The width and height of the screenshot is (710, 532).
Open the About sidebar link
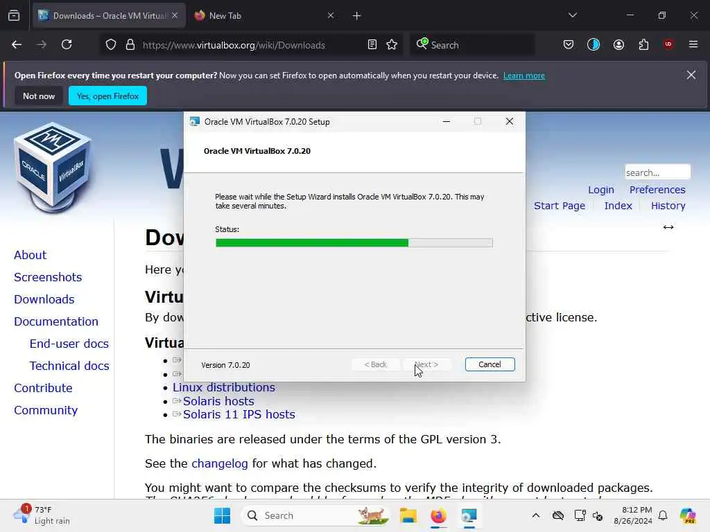(x=31, y=255)
